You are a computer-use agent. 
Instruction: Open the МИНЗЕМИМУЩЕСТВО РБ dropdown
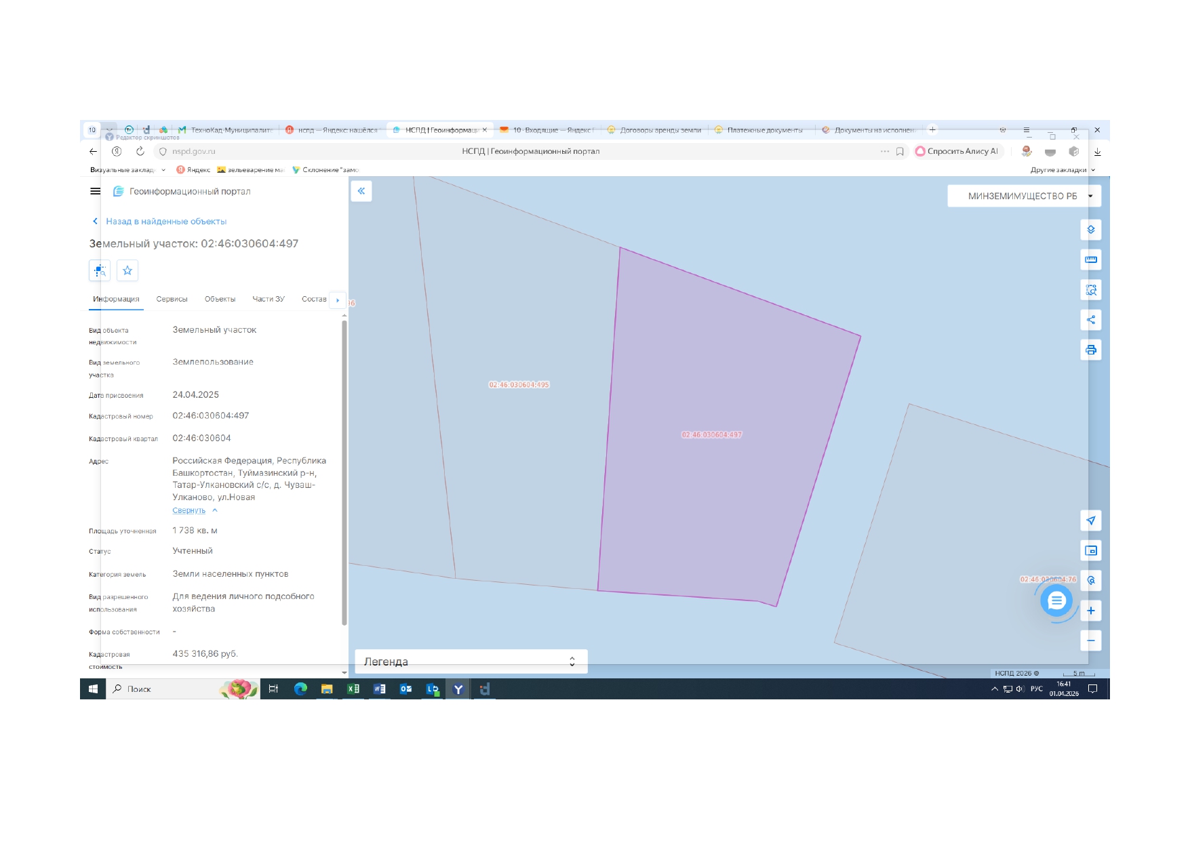1023,196
